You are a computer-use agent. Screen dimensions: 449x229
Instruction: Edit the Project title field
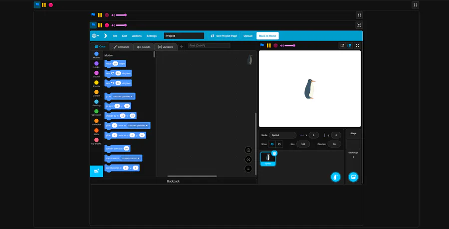click(x=184, y=36)
